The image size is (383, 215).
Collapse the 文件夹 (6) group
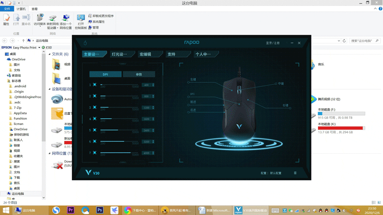point(50,54)
